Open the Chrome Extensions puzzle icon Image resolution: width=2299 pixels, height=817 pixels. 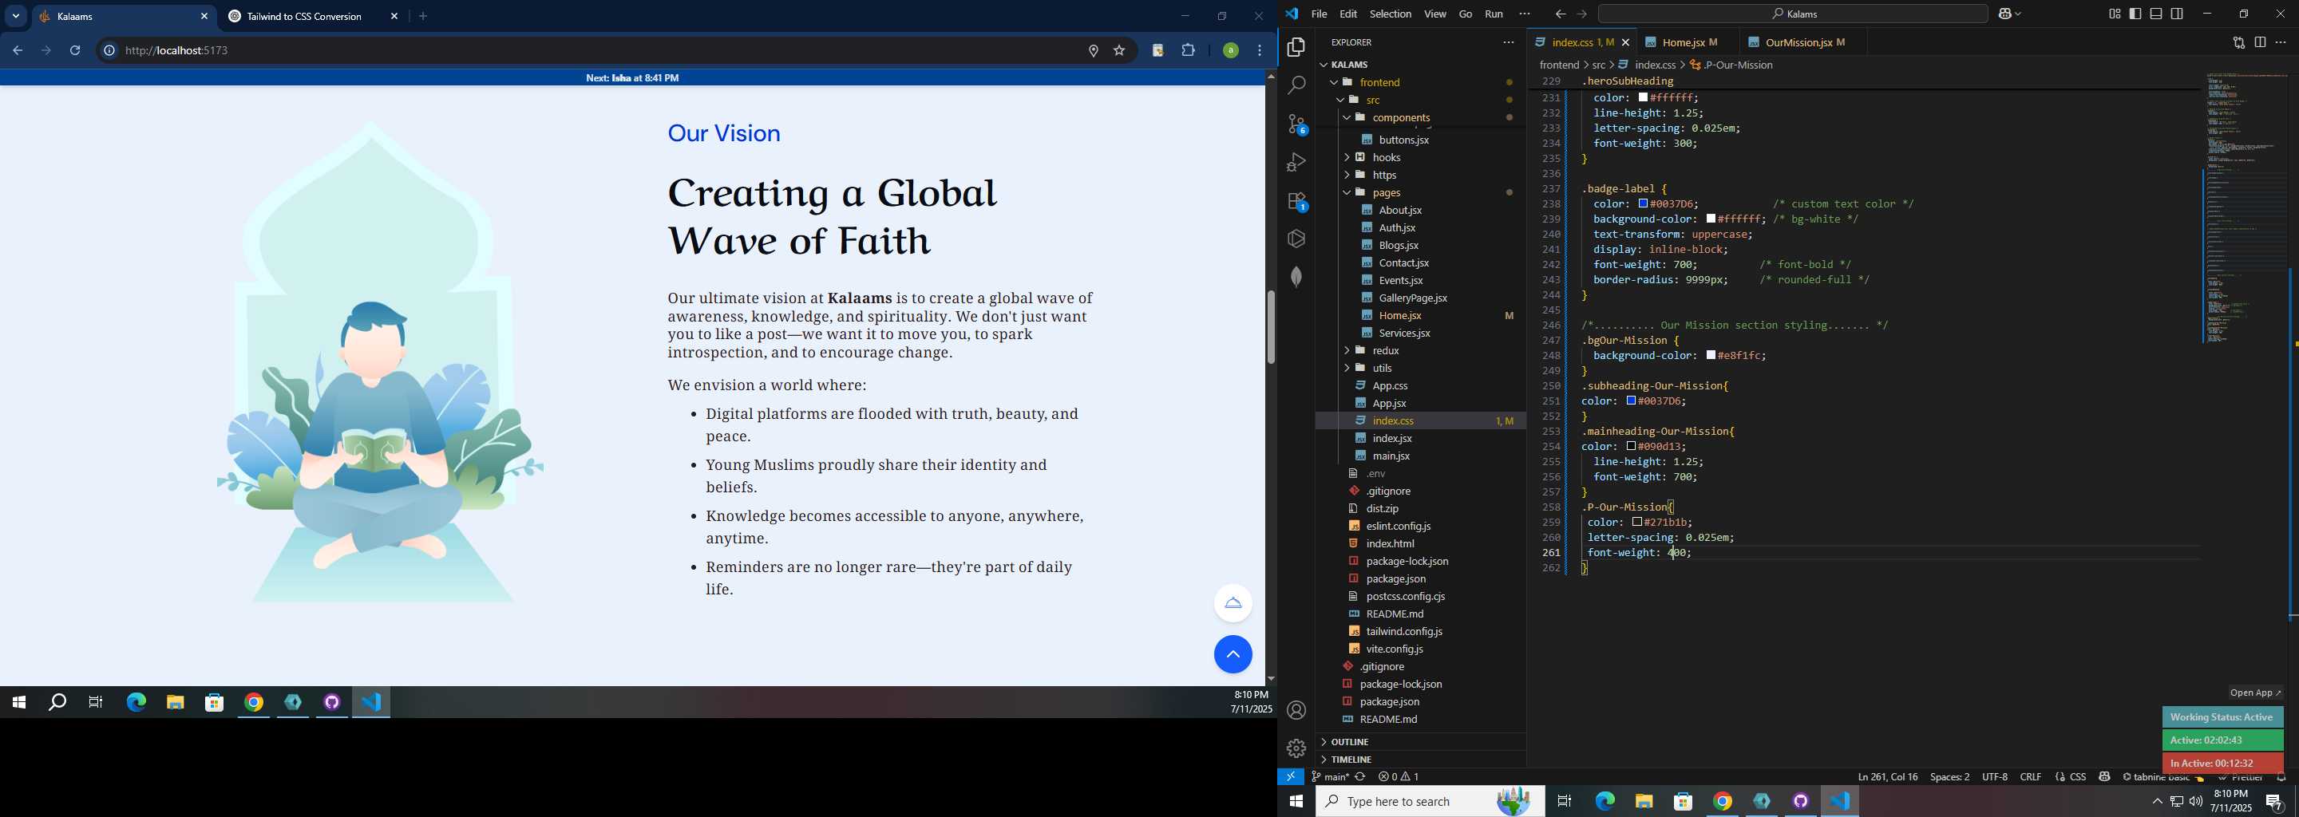[1188, 51]
